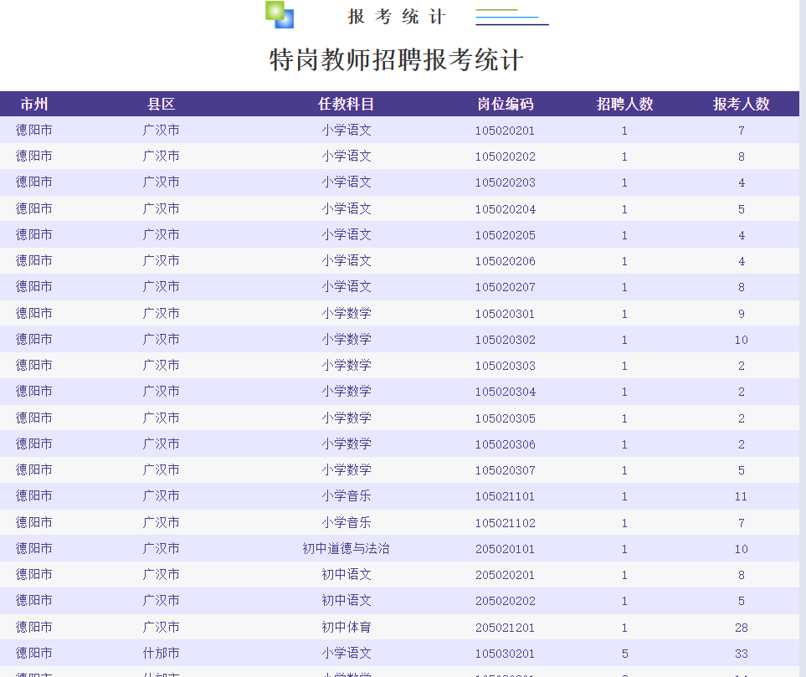Click the 初中体育 subject cell
Image resolution: width=806 pixels, height=677 pixels.
(346, 627)
